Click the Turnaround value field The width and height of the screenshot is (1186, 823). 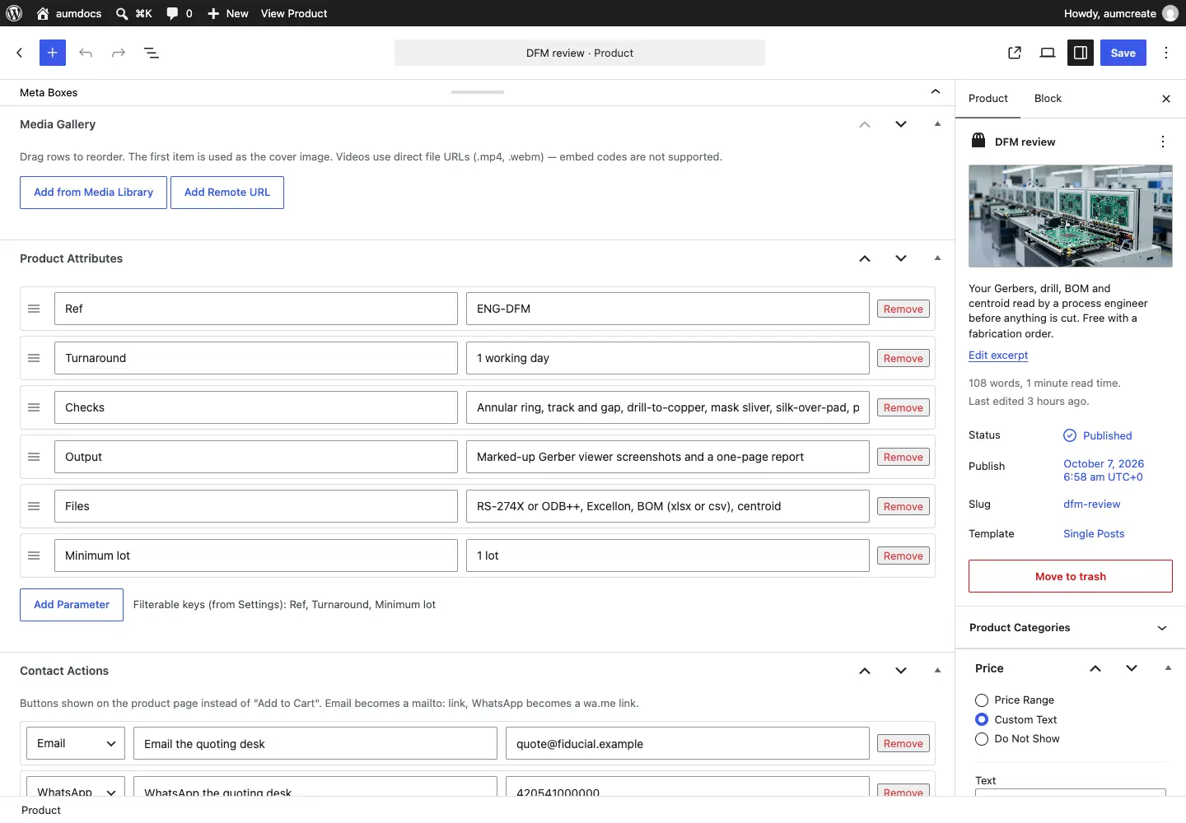(668, 358)
